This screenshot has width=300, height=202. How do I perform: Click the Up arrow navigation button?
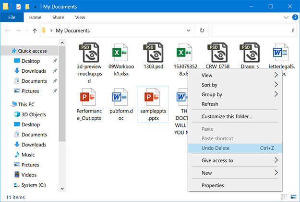pyautogui.click(x=35, y=31)
